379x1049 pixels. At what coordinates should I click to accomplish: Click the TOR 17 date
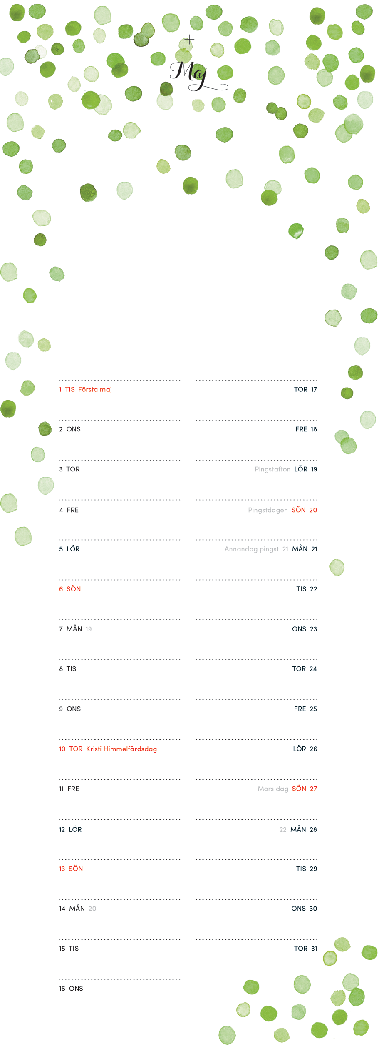click(x=305, y=389)
